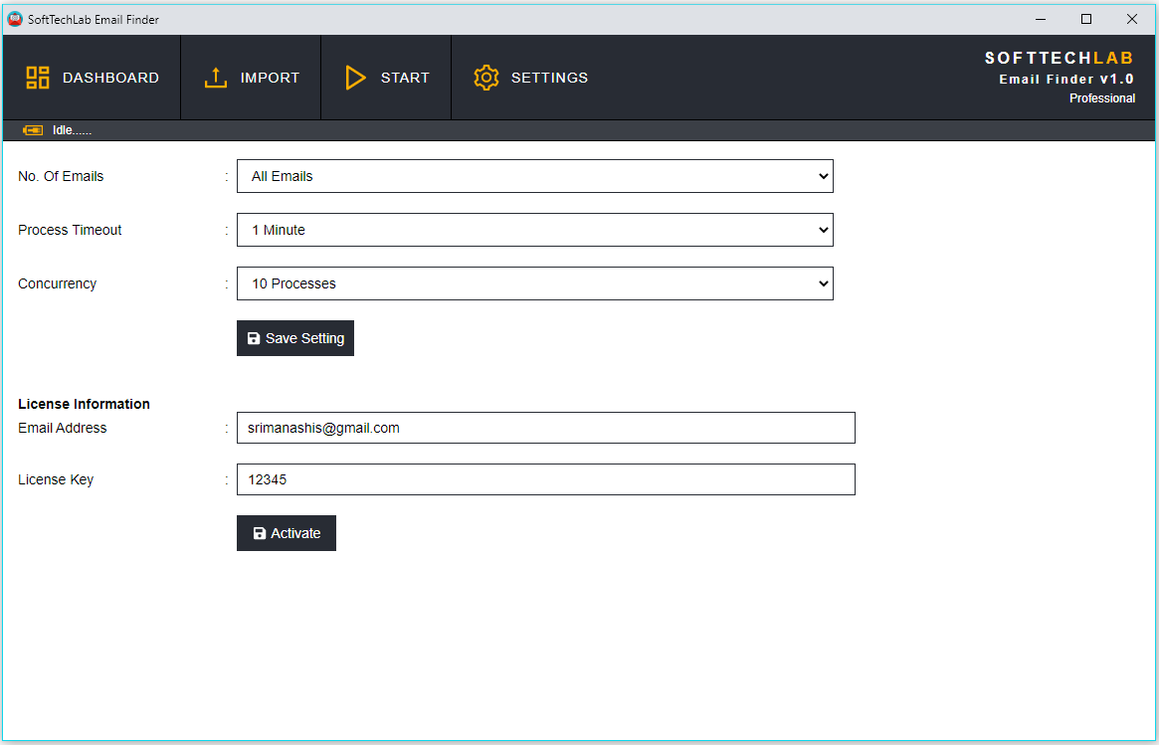The image size is (1159, 745).
Task: Click the Email Address label
Action: 63,428
